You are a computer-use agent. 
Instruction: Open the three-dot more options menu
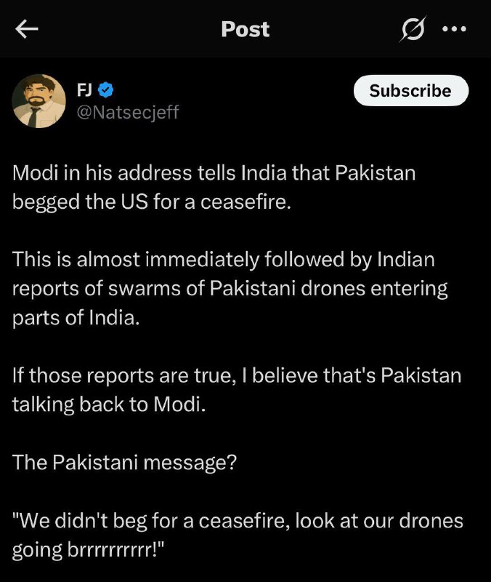pos(454,29)
